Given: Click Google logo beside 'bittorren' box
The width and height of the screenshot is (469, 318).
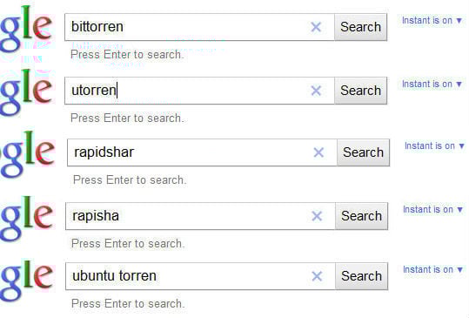Looking at the screenshot, I should pos(27,30).
